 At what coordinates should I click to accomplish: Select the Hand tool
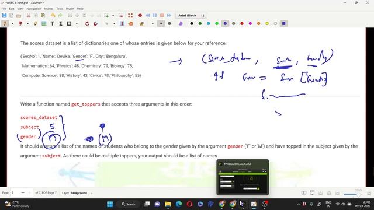click(x=130, y=23)
